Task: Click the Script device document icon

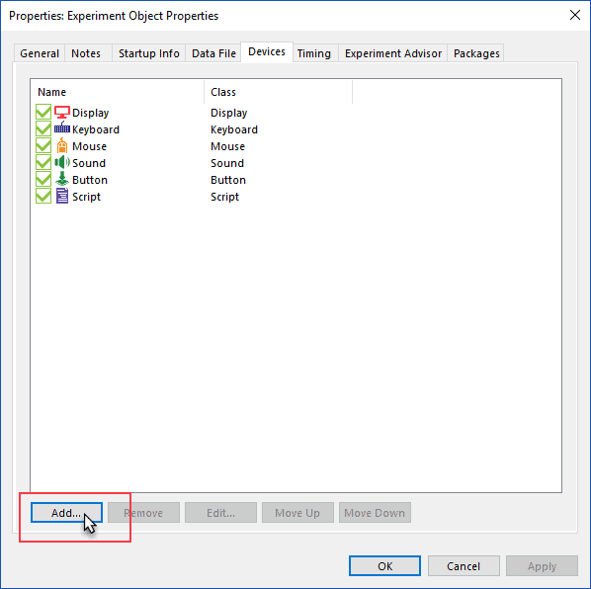Action: 62,196
